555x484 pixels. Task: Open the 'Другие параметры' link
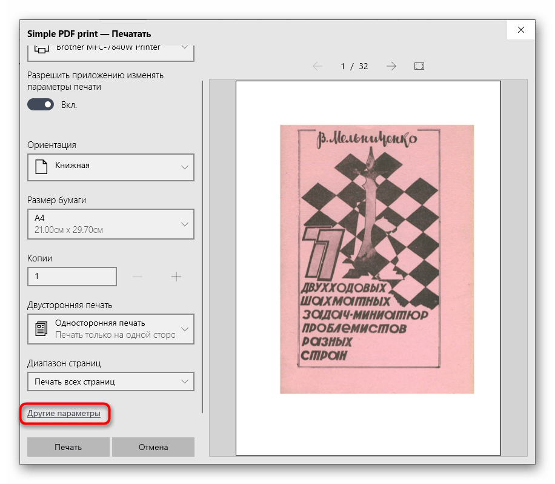(64, 414)
